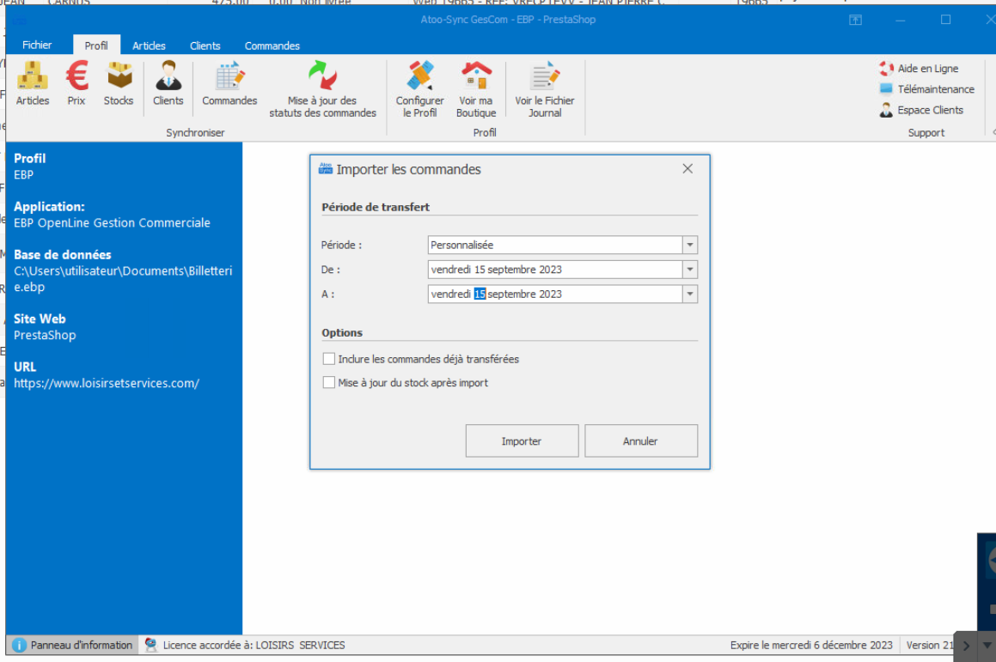Open the De date picker arrow

click(x=690, y=270)
